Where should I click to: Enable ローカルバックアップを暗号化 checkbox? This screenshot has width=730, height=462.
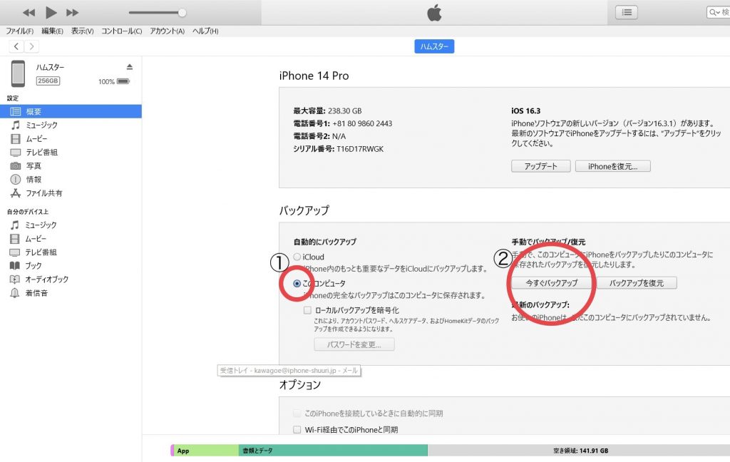click(307, 310)
